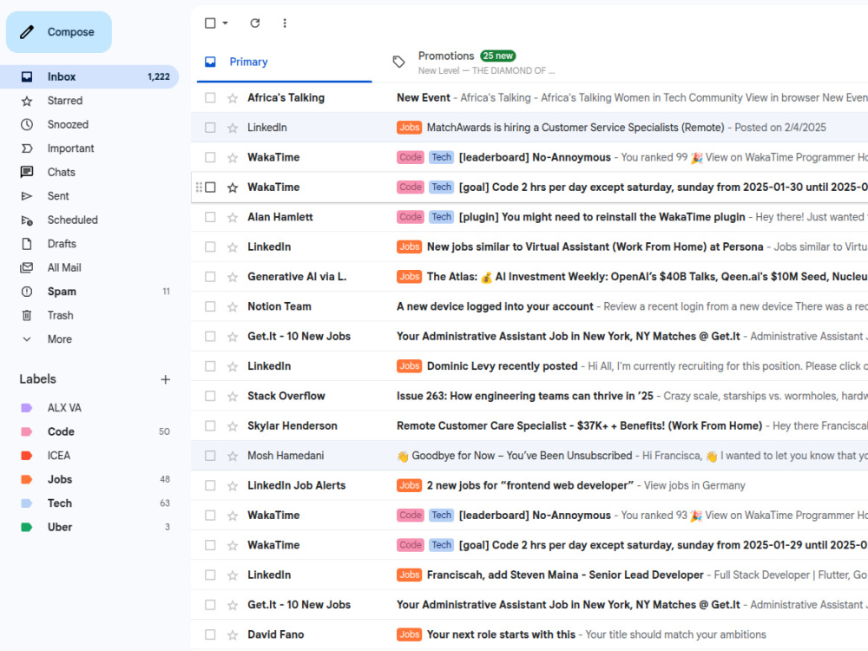Open Mosh Hamedani Goodbye for Now email
Screen dimensions: 868x651
pyautogui.click(x=529, y=457)
